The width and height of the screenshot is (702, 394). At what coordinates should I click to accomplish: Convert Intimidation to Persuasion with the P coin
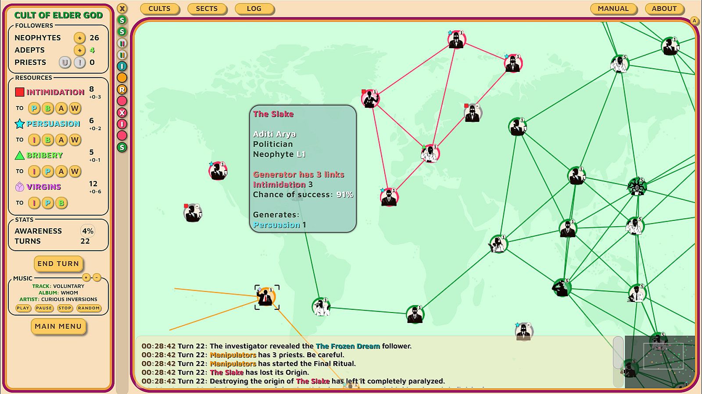[x=34, y=108]
